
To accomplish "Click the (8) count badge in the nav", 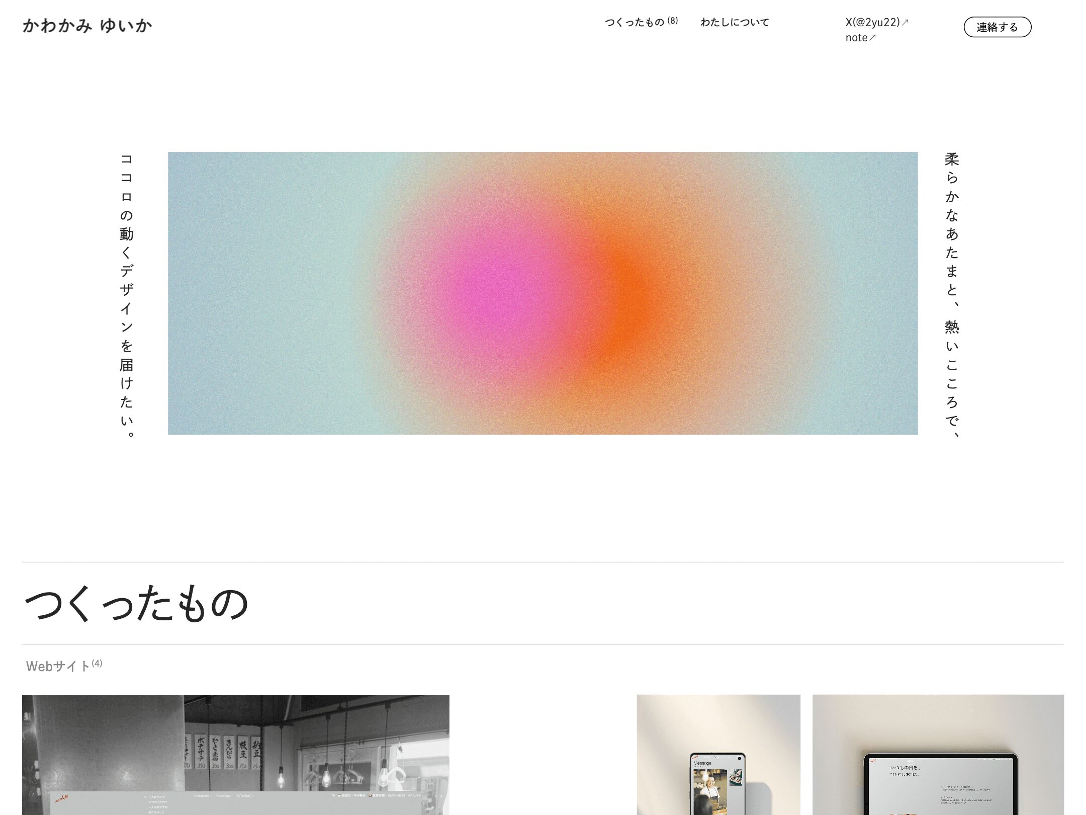I will coord(673,21).
